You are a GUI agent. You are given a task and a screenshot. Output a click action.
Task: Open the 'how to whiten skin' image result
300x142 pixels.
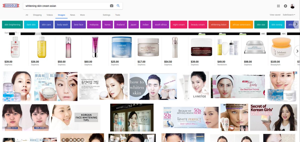coord(153,86)
